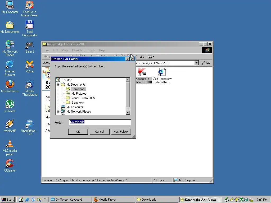Select Загрузки folder in tree
The width and height of the screenshot is (271, 203).
(78, 103)
